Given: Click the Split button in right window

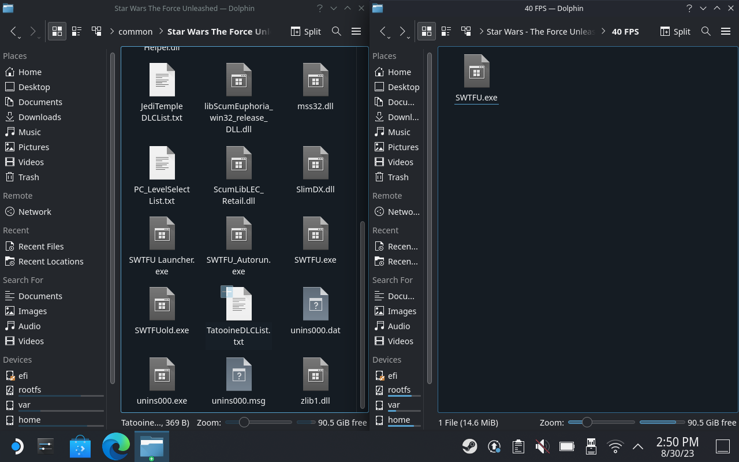Looking at the screenshot, I should coord(675,31).
